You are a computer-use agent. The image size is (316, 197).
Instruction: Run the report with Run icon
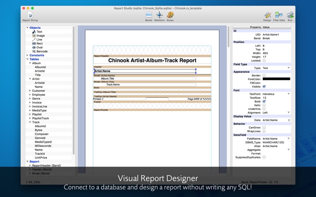tap(290, 17)
